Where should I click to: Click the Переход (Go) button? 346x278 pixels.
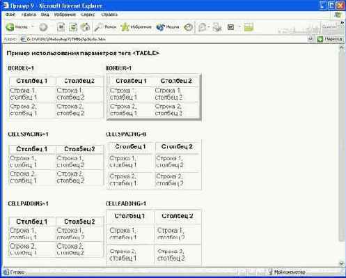pos(330,39)
